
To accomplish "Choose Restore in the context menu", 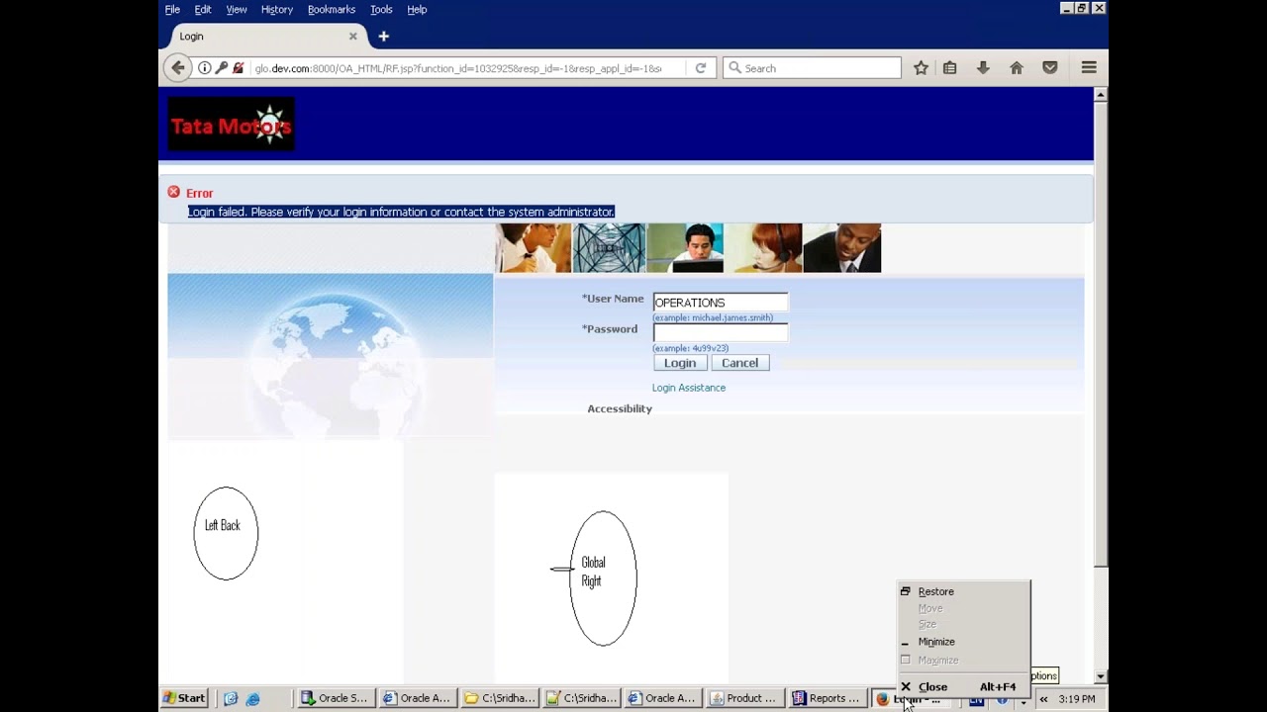I will [x=964, y=591].
